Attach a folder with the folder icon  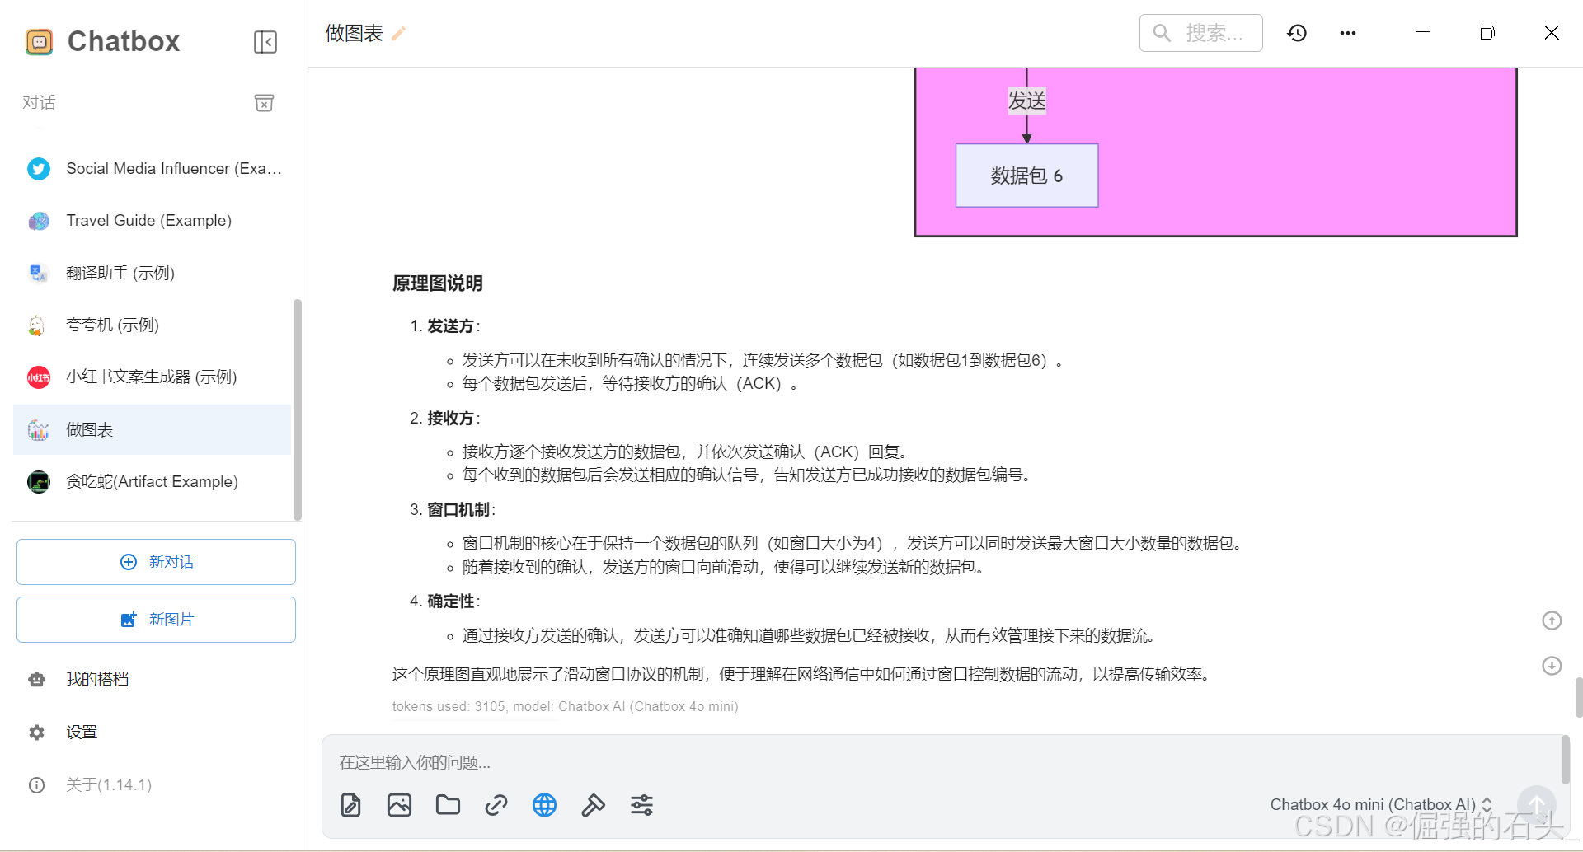tap(448, 805)
